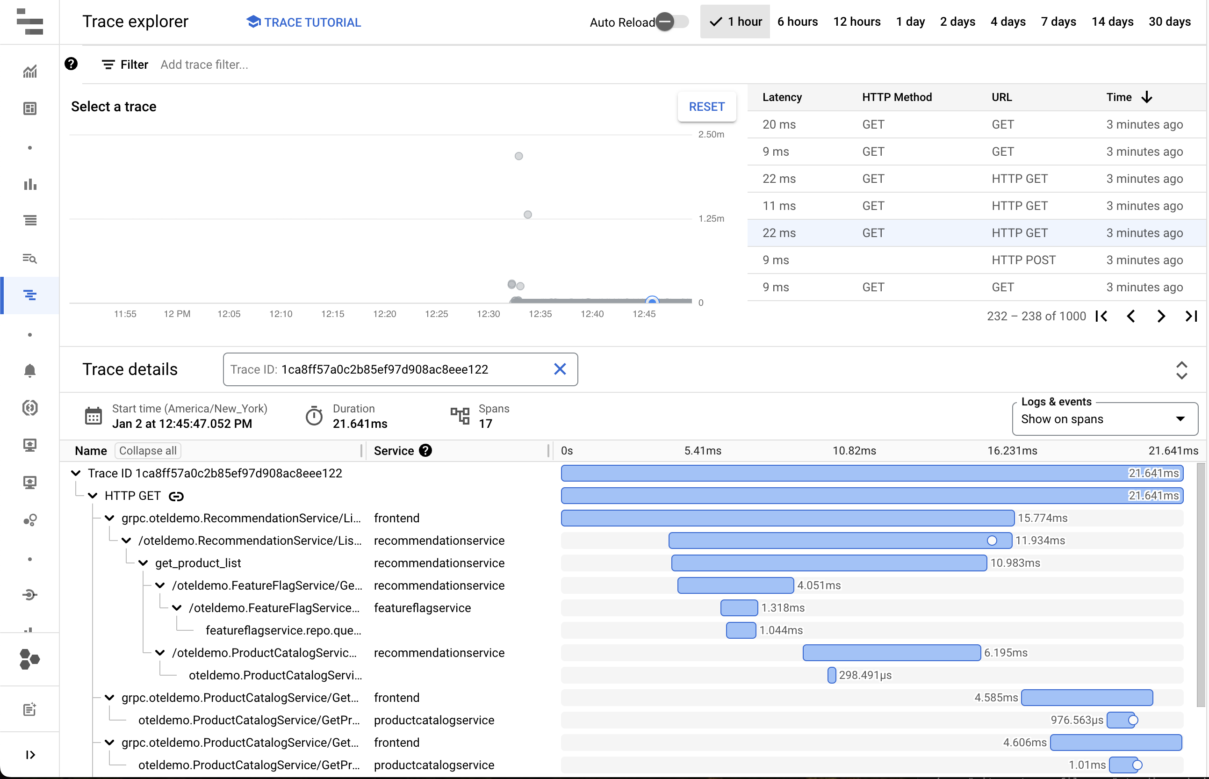Image resolution: width=1209 pixels, height=779 pixels.
Task: Clear the Trace ID with the X icon
Action: [x=560, y=369]
